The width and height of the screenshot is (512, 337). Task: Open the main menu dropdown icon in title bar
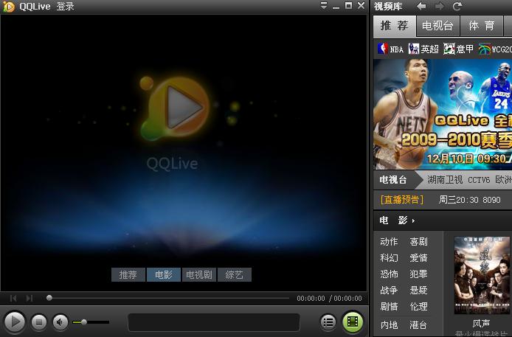pyautogui.click(x=324, y=6)
